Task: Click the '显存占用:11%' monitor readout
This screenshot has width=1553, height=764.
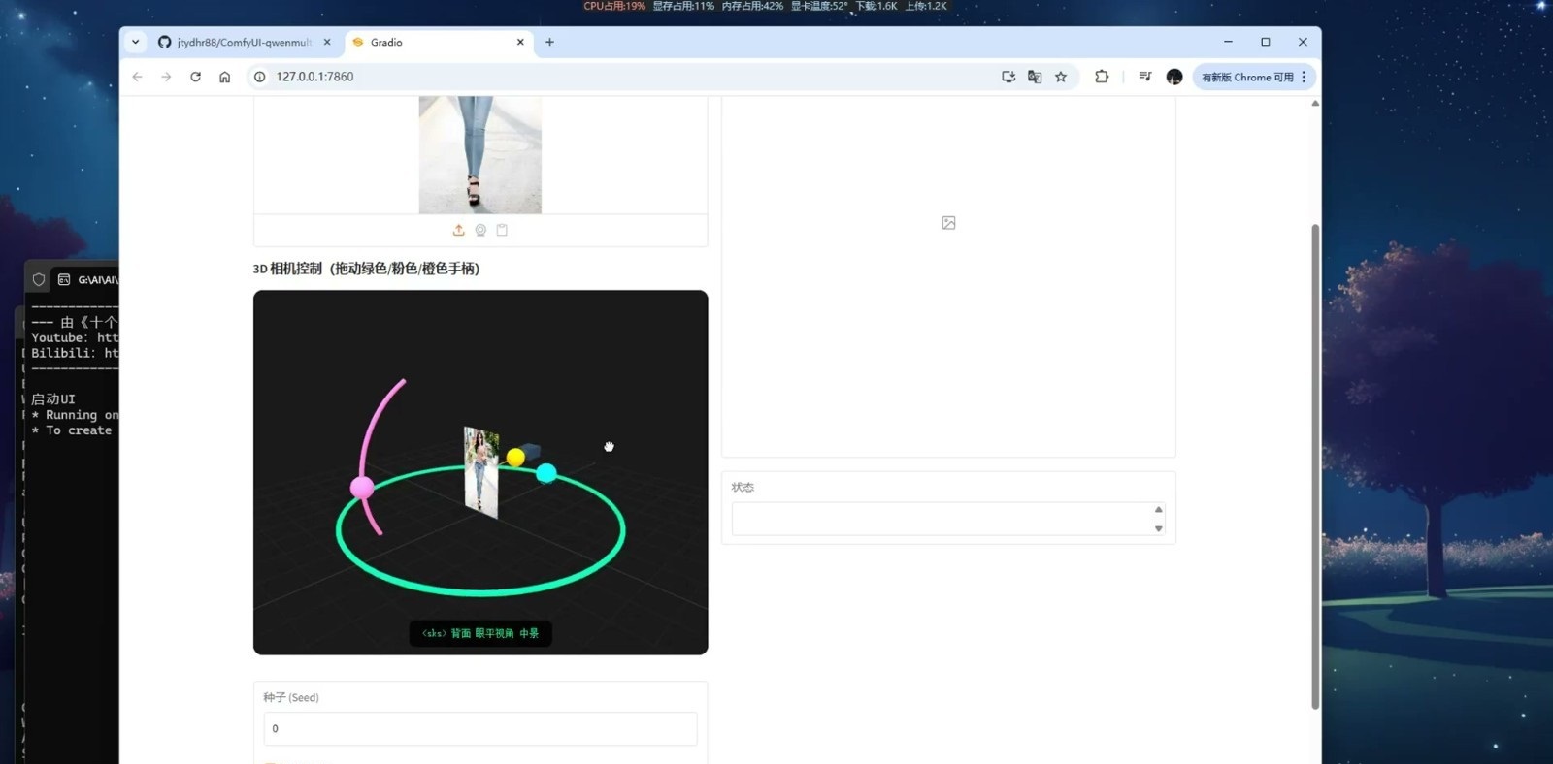Action: tap(683, 6)
